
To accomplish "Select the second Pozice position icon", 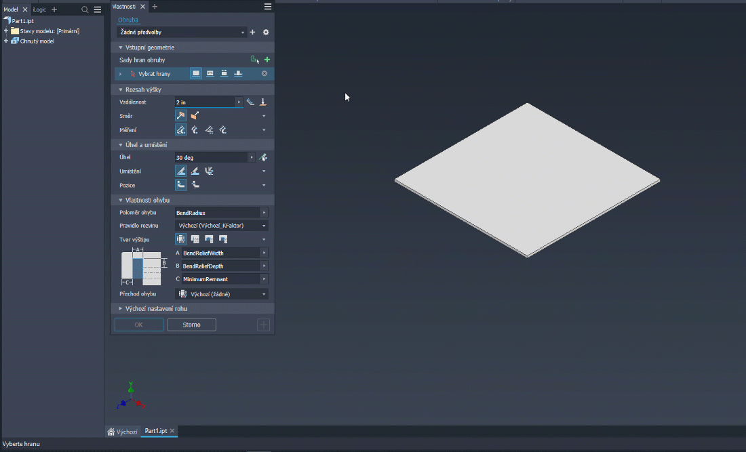I will (x=195, y=185).
